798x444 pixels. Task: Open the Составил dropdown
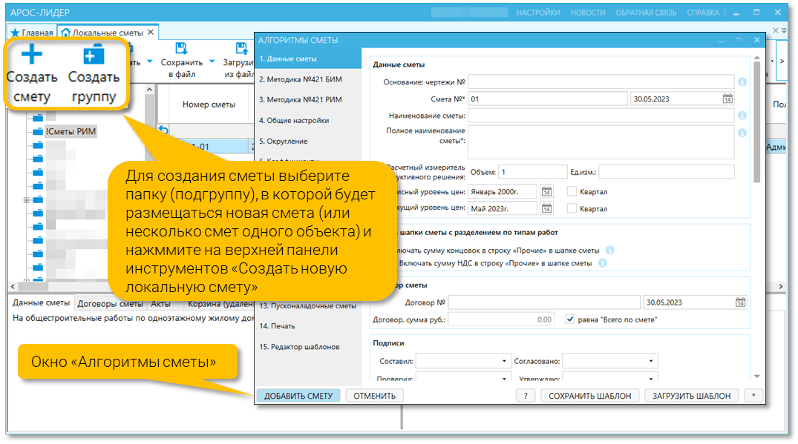(x=504, y=361)
